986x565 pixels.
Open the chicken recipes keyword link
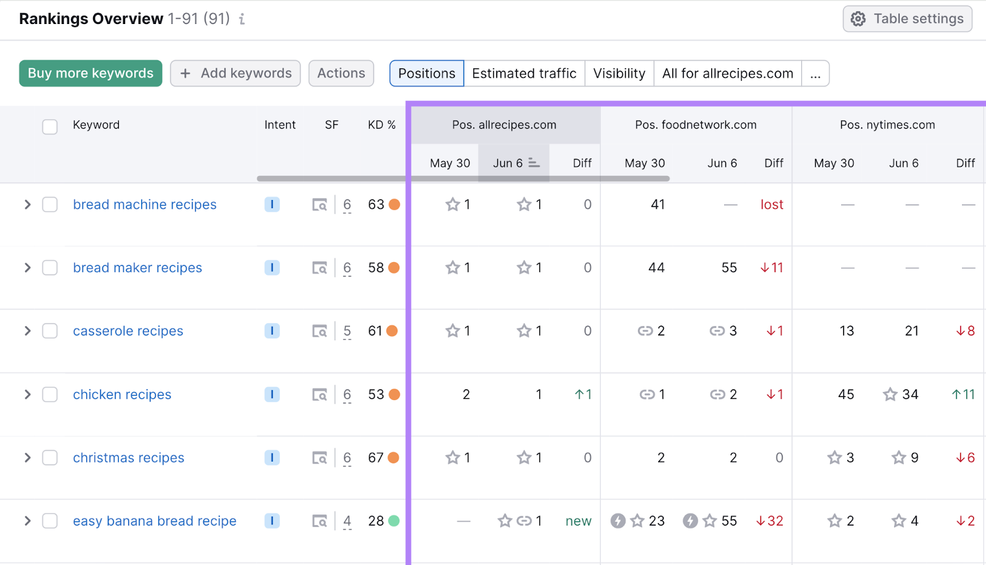(x=122, y=395)
